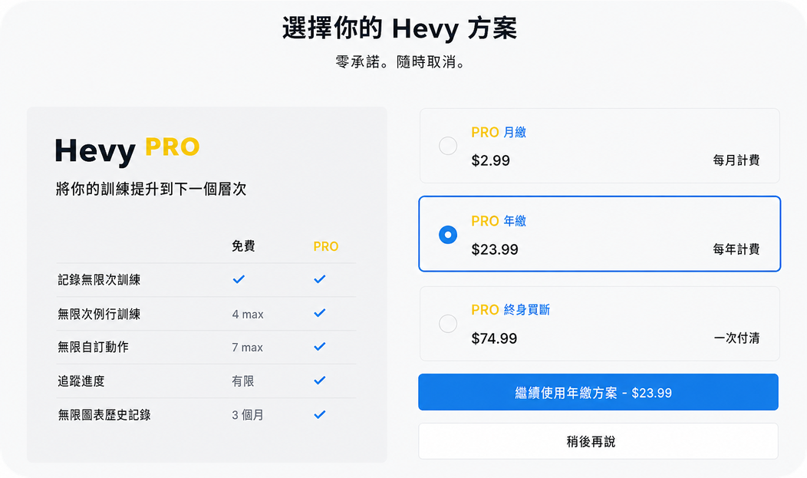The height and width of the screenshot is (478, 807).
Task: Click the Hevy PRO logo
Action: 127,150
